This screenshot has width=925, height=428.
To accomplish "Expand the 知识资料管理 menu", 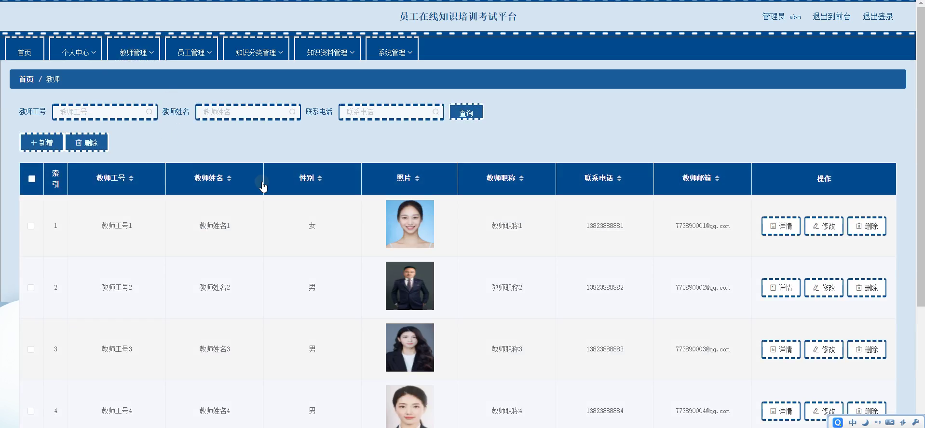I will pyautogui.click(x=327, y=49).
